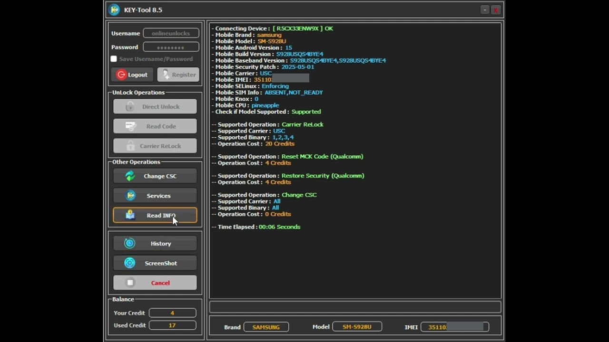
Task: Click 'Supported Operation : Carrier ReLock' in the log
Action: (x=267, y=124)
